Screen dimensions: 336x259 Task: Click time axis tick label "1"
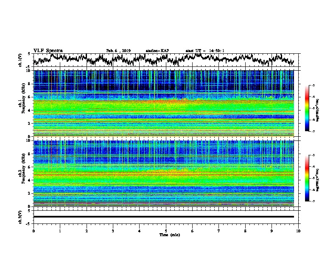click(x=60, y=231)
